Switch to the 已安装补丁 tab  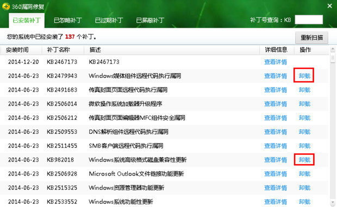[x=27, y=21]
